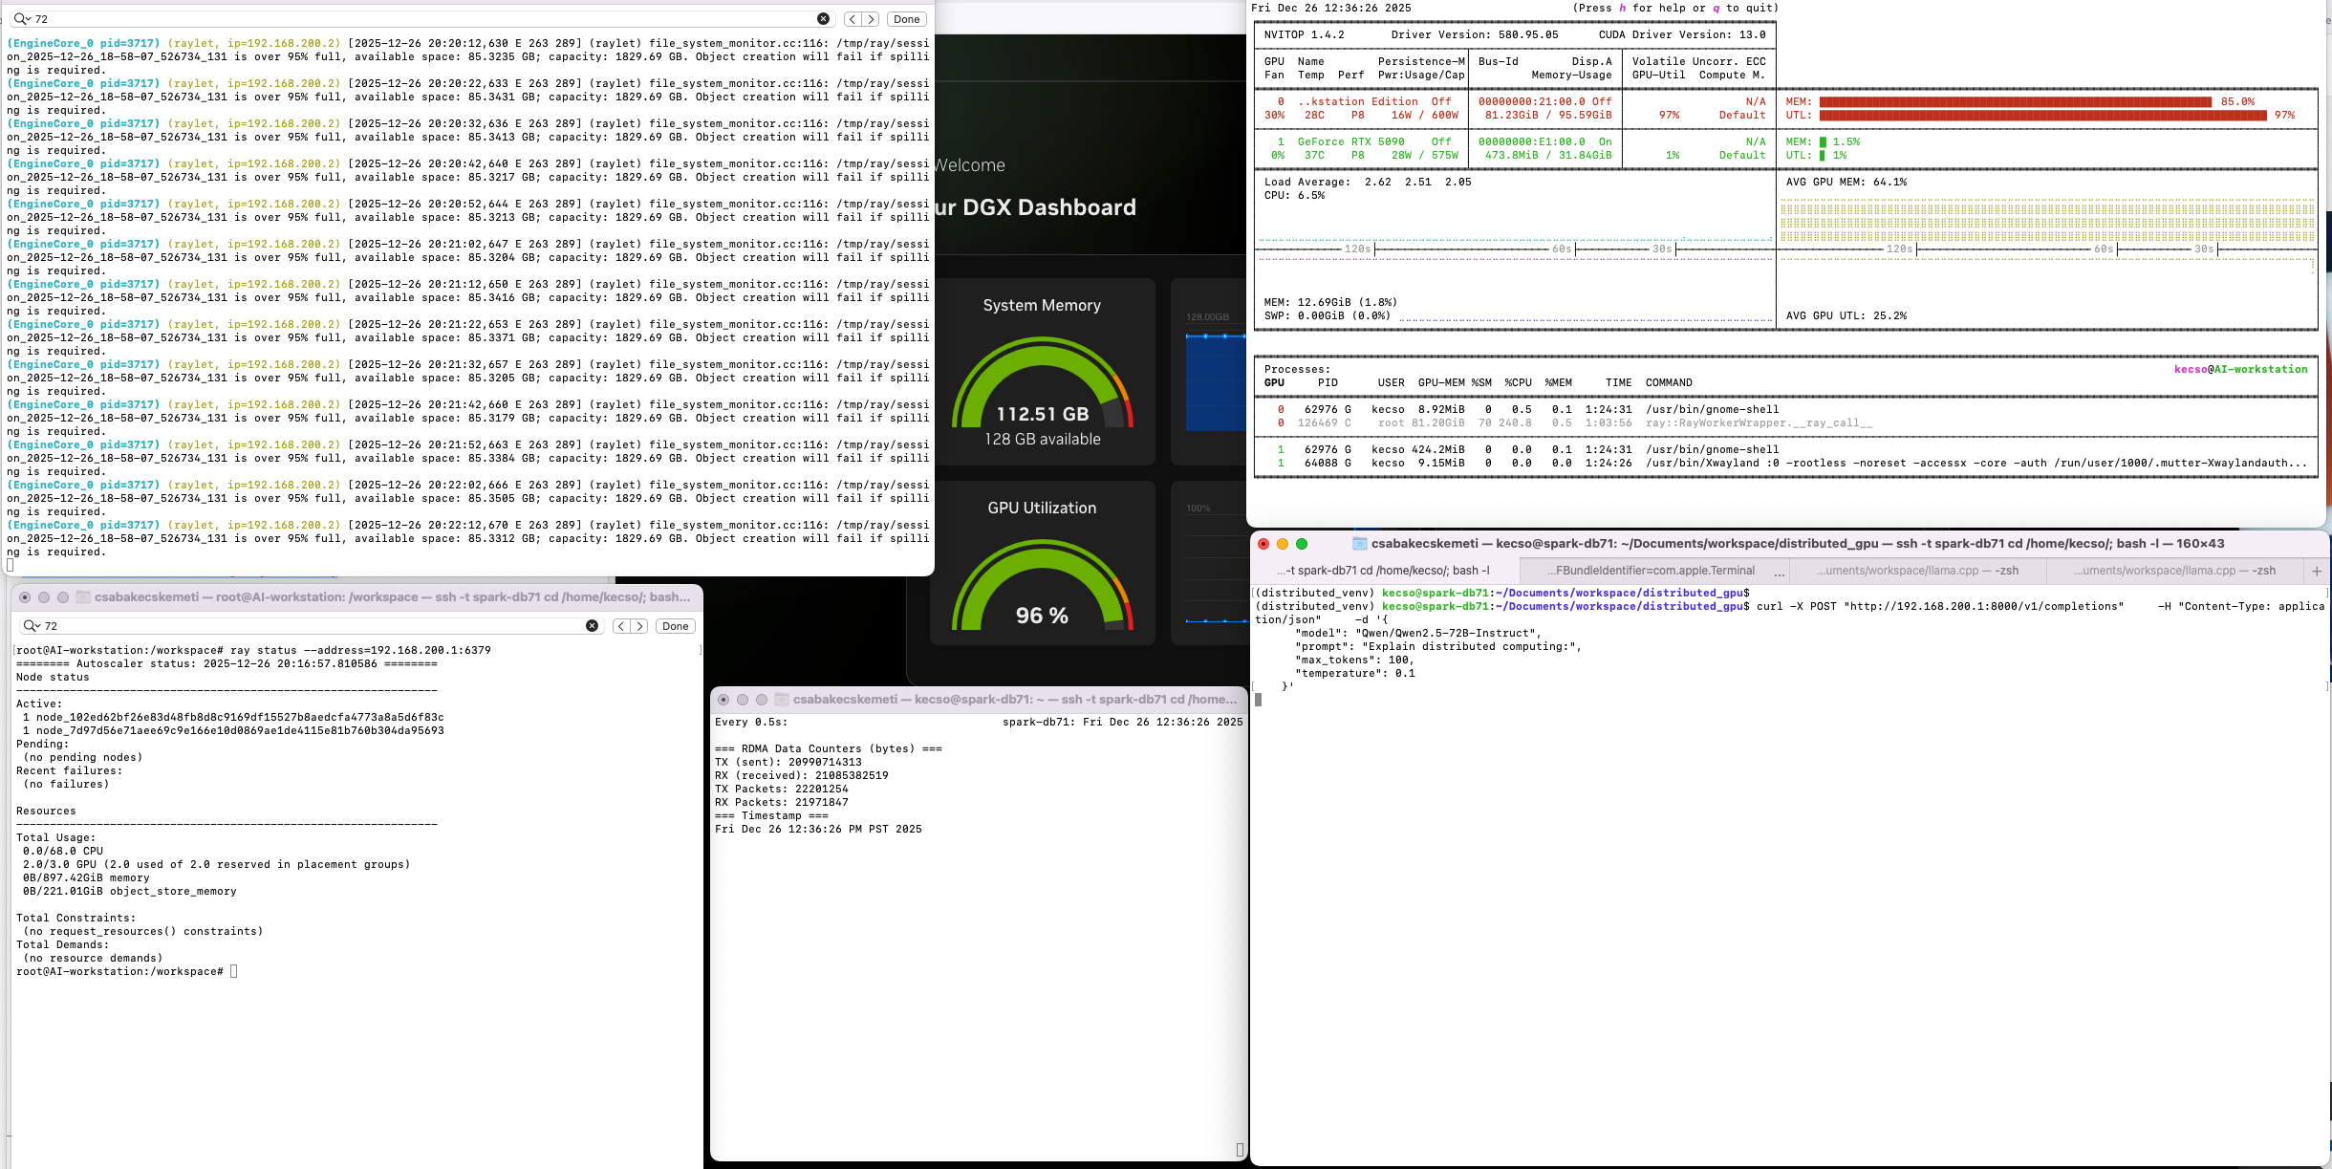Viewport: 2332px width, 1169px height.
Task: Select the last llama.cpp zsh tab
Action: pos(2174,571)
